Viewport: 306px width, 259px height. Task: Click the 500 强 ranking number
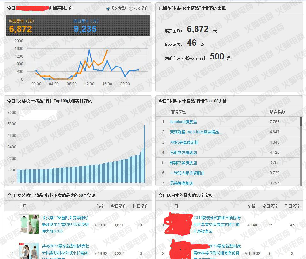(217, 57)
